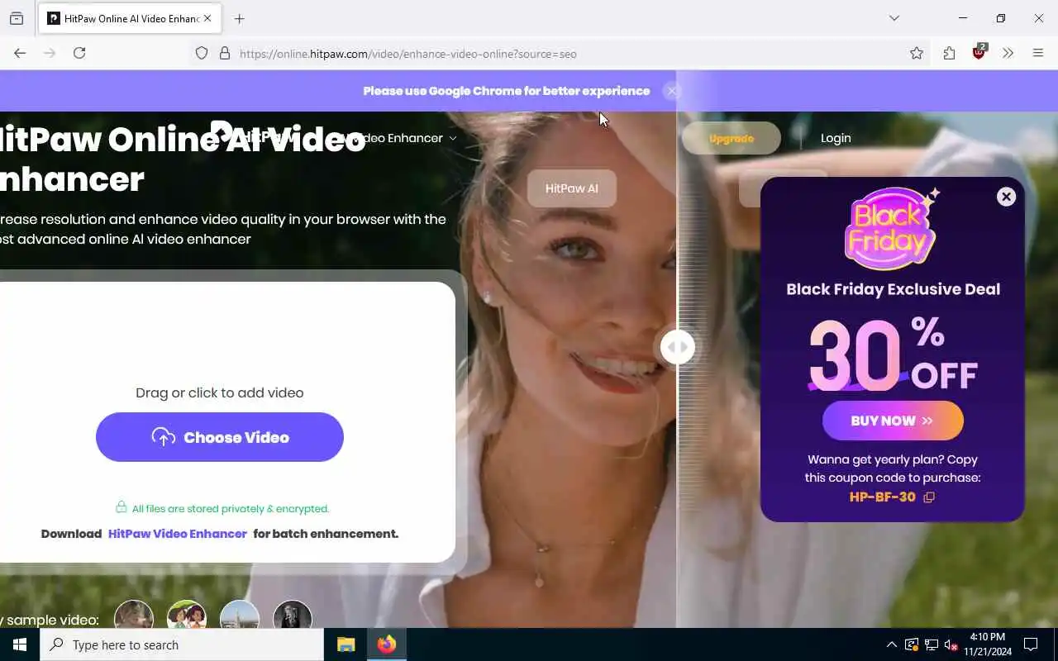Image resolution: width=1058 pixels, height=661 pixels.
Task: Click the Drag or click to add video text
Action: [x=220, y=392]
